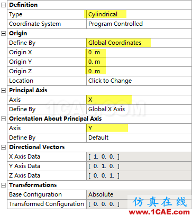
Task: Edit the Origin Y value field
Action: pyautogui.click(x=139, y=62)
